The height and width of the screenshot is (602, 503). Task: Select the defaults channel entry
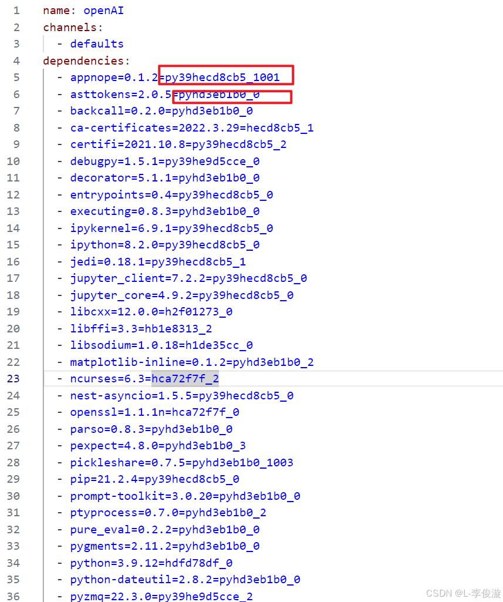coord(96,43)
